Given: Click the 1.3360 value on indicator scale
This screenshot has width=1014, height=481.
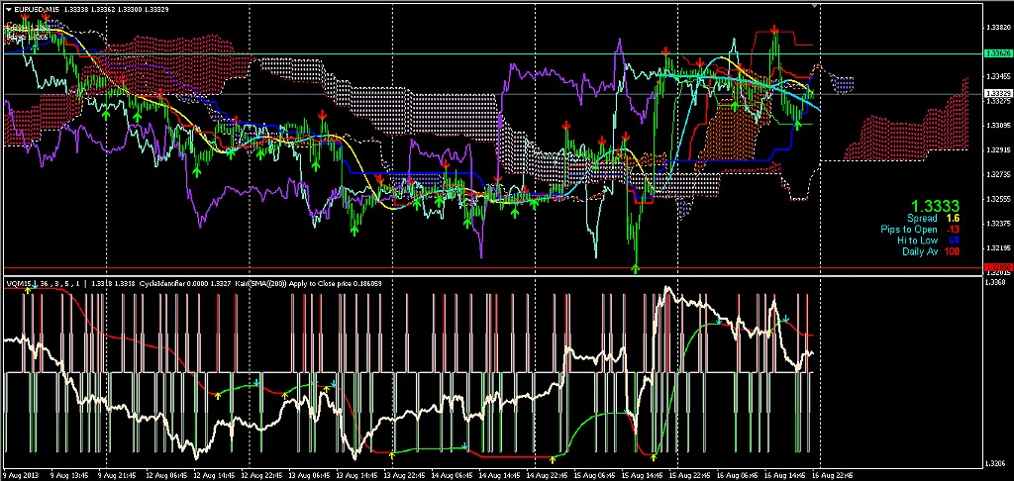Looking at the screenshot, I should click(x=998, y=282).
